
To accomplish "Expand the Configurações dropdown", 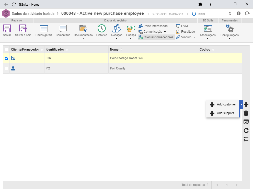I will (x=229, y=39).
